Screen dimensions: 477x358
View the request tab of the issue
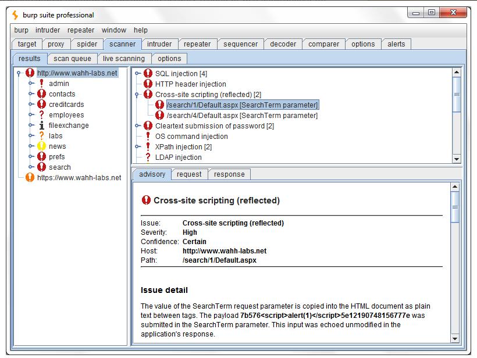click(x=189, y=174)
